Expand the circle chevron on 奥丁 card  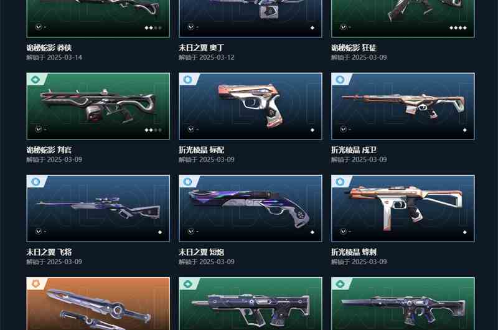pos(191,27)
